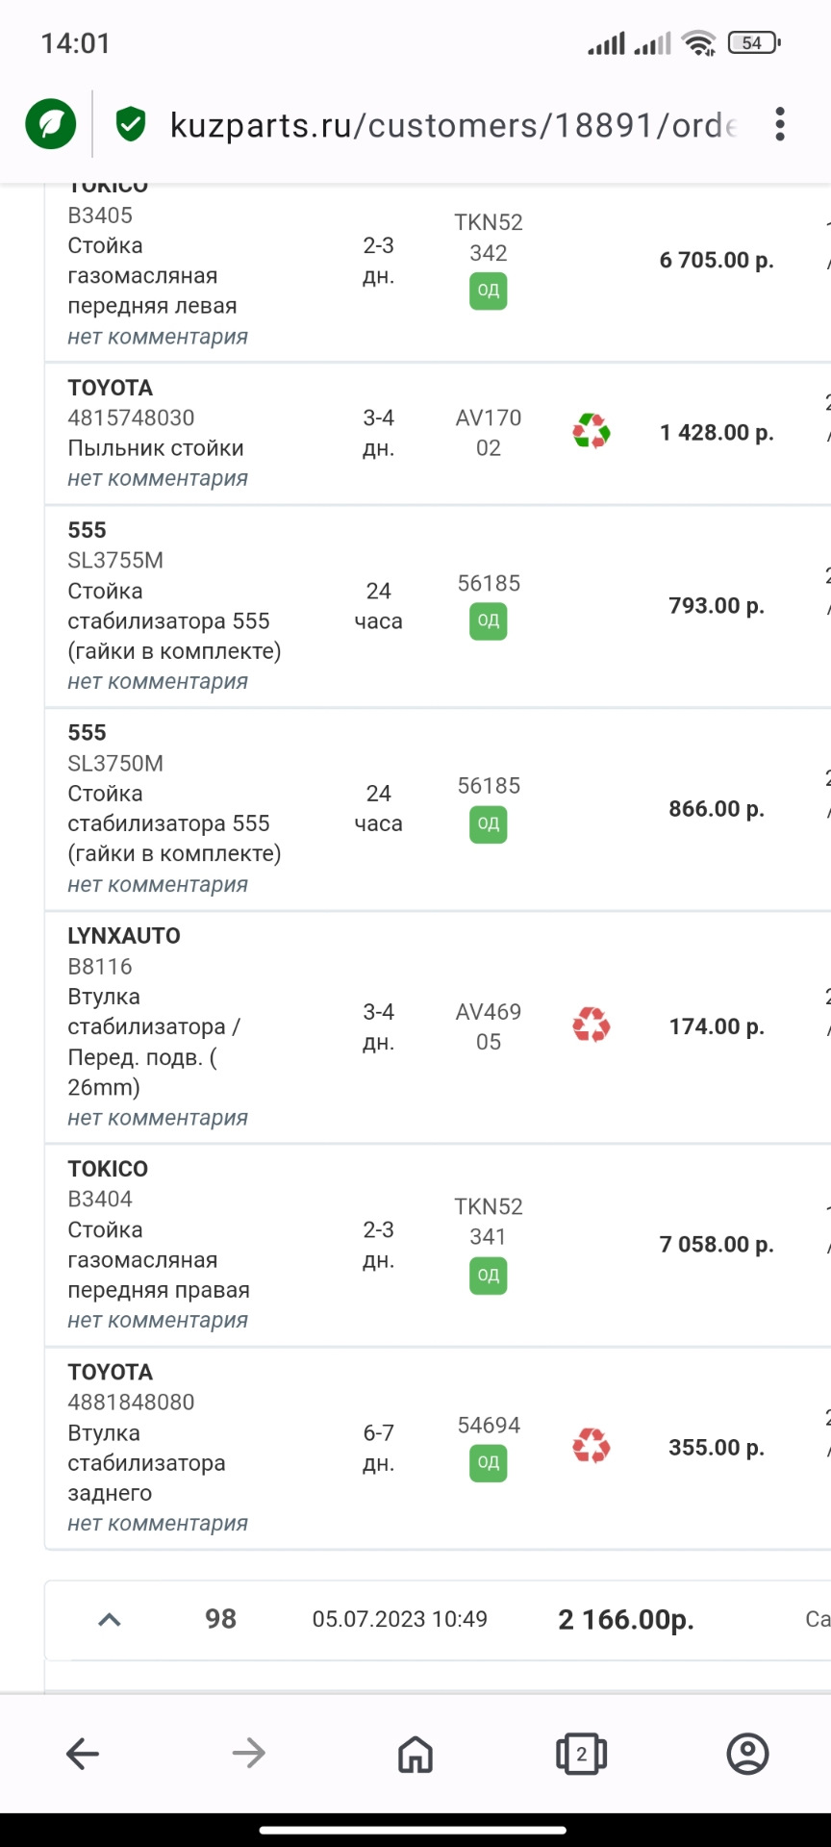Tap the red recycle icon for LYNXAUTO B8116
This screenshot has height=1847, width=831.
click(592, 1025)
